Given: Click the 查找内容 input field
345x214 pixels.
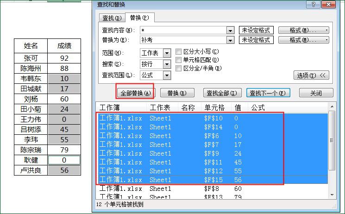Looking at the screenshot, I should pyautogui.click(x=183, y=30).
